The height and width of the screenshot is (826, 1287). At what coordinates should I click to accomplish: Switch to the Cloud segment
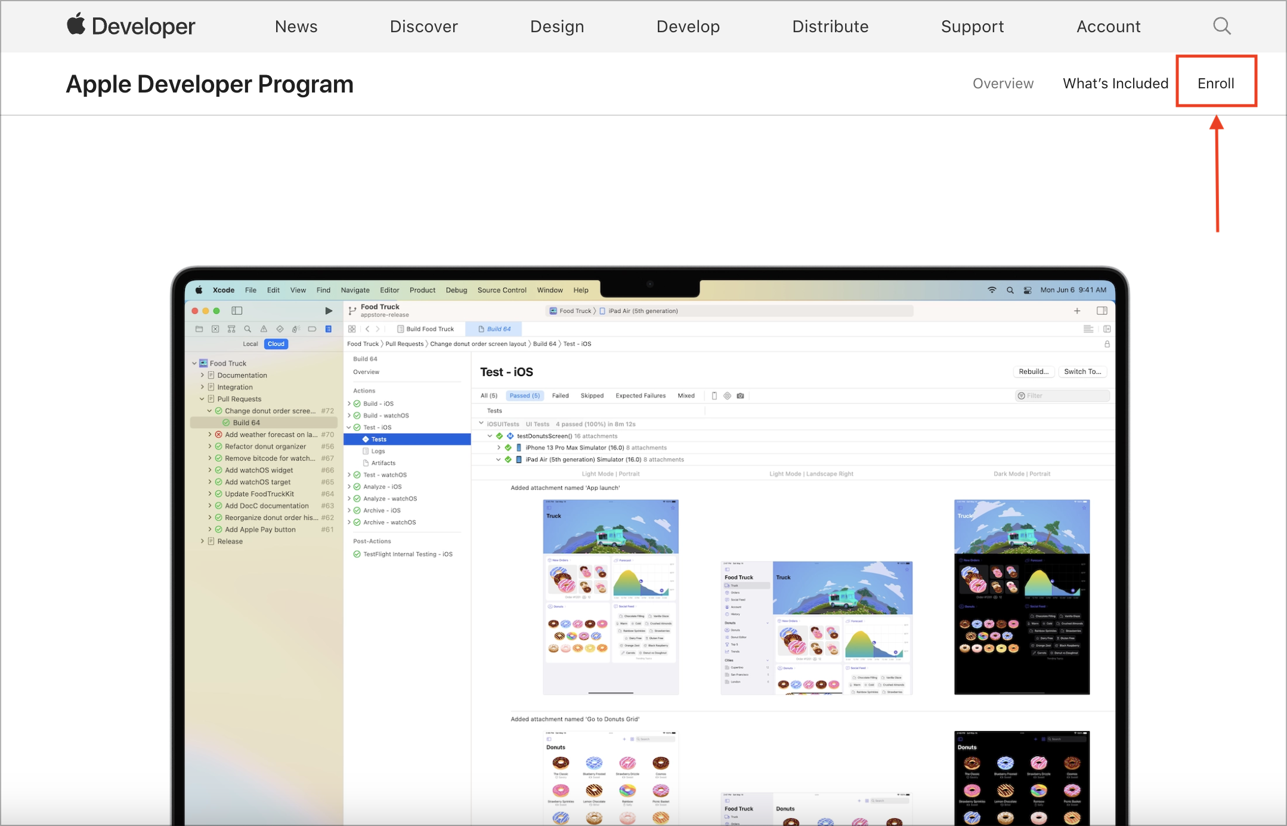click(276, 344)
